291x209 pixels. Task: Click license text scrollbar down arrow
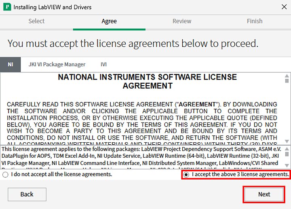[287, 141]
